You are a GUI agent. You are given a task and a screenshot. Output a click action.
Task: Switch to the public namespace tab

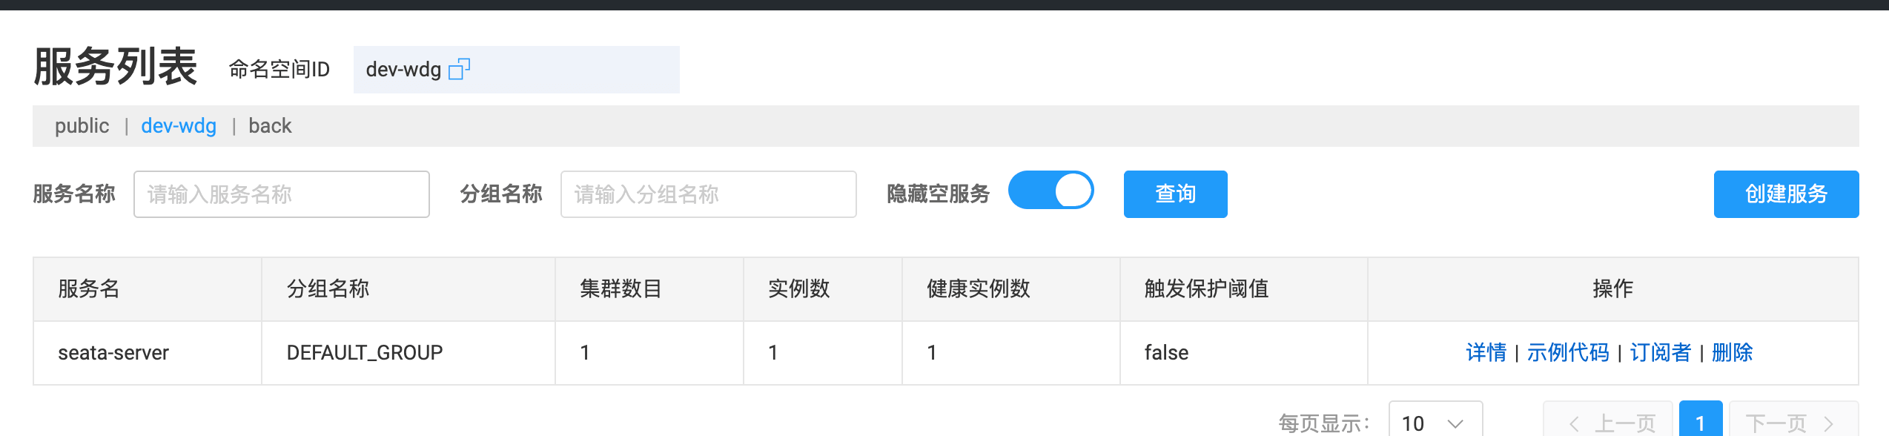tap(82, 125)
